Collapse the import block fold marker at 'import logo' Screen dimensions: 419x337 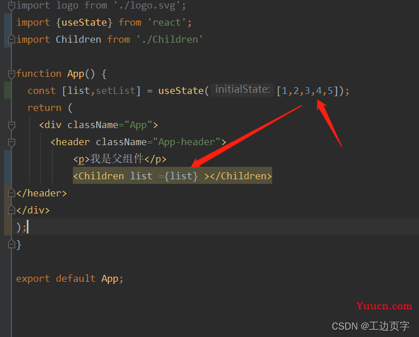click(x=11, y=6)
